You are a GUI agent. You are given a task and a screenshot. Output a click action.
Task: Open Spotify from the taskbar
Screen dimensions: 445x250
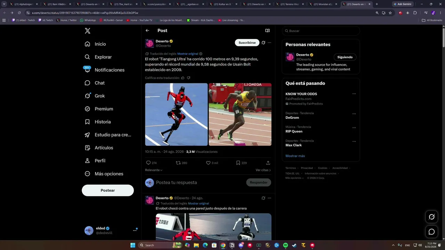[x=285, y=245]
